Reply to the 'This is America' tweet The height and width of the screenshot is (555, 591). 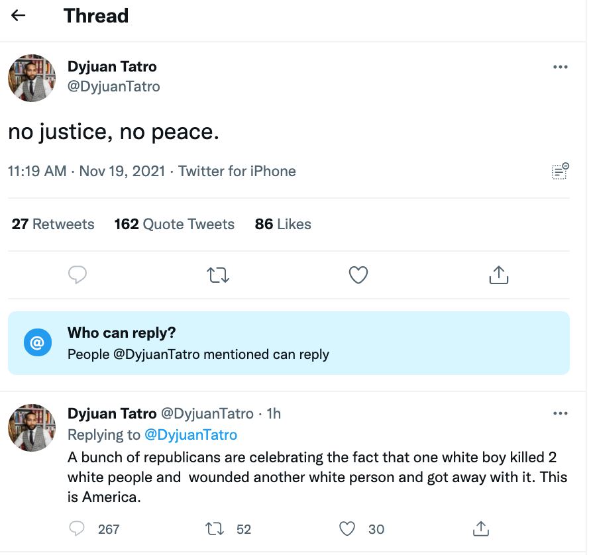(78, 529)
